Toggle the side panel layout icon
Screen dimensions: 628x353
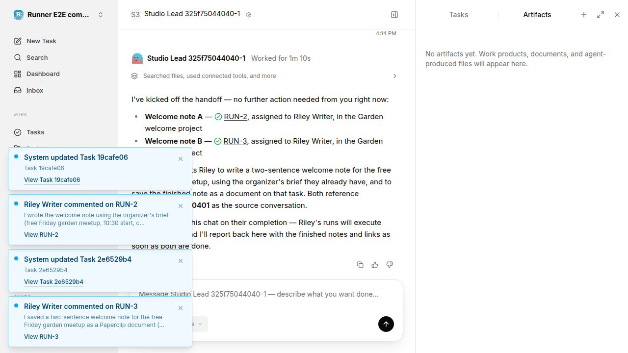[x=394, y=15]
